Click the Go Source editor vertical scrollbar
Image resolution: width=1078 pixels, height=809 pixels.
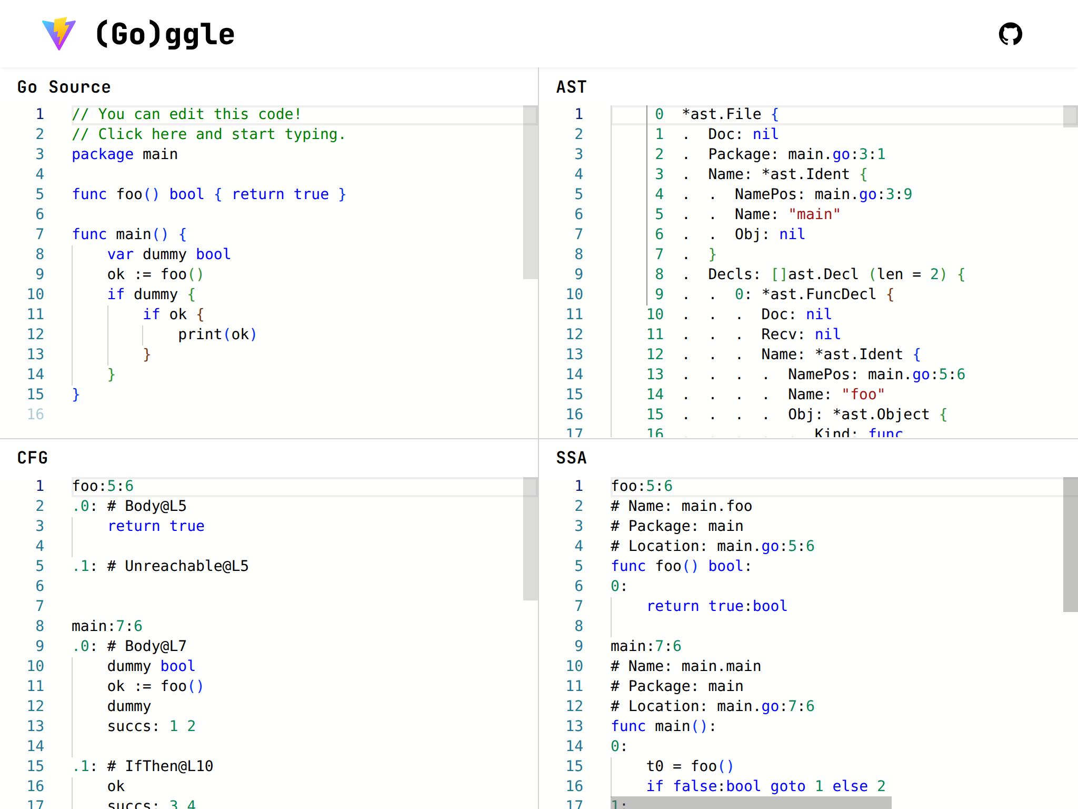tap(530, 192)
